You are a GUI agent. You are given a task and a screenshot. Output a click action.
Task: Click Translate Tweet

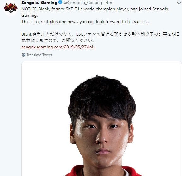tap(39, 55)
